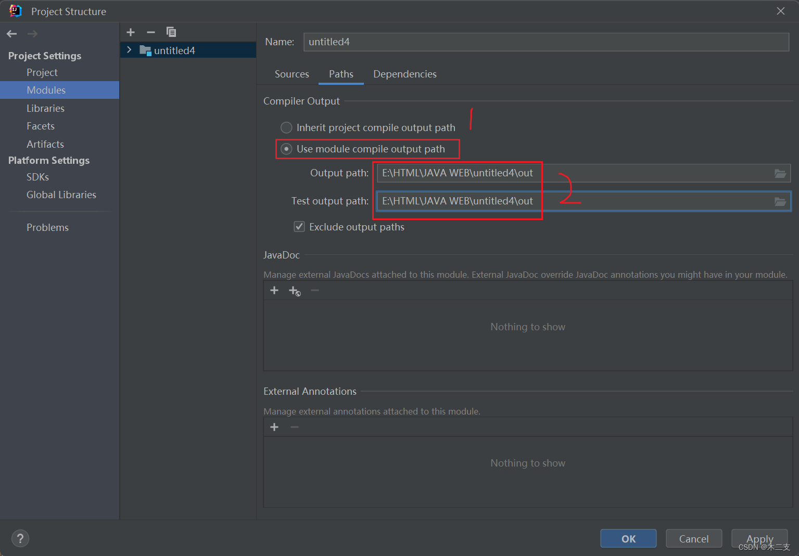Viewport: 799px width, 556px height.
Task: Add external annotation with plus icon
Action: 274,427
